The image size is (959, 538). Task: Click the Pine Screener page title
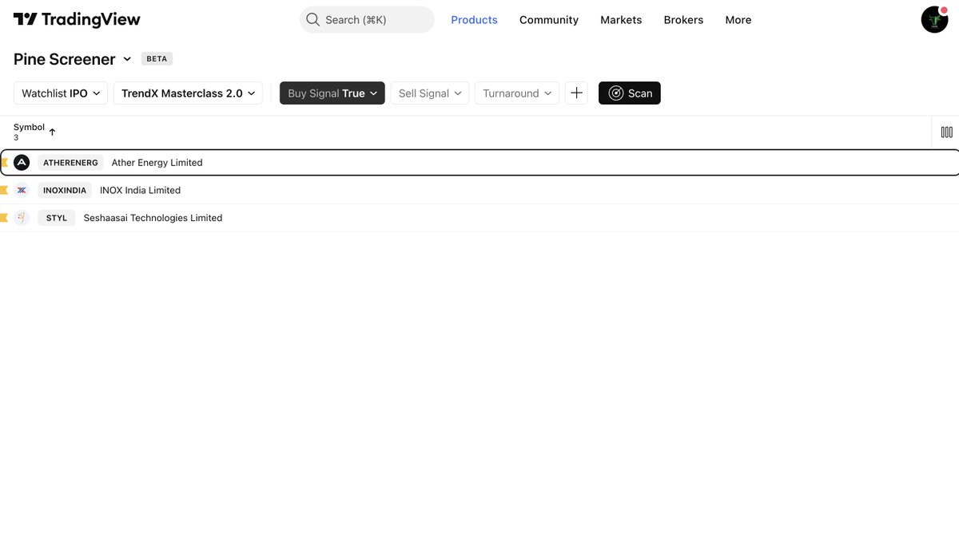65,59
